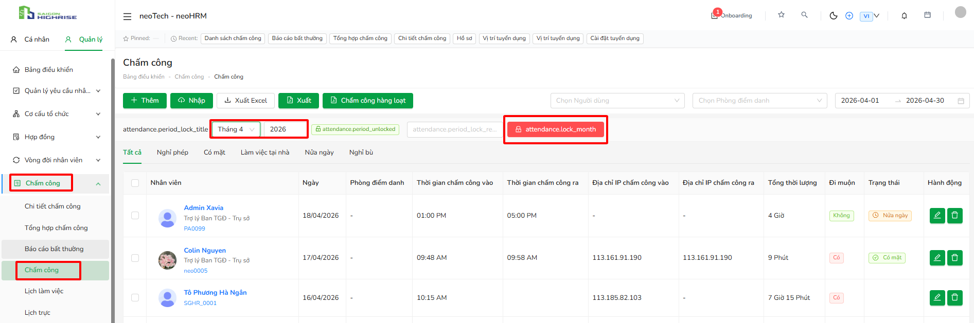Image resolution: width=974 pixels, height=323 pixels.
Task: Open the search magnifier icon
Action: pyautogui.click(x=804, y=15)
